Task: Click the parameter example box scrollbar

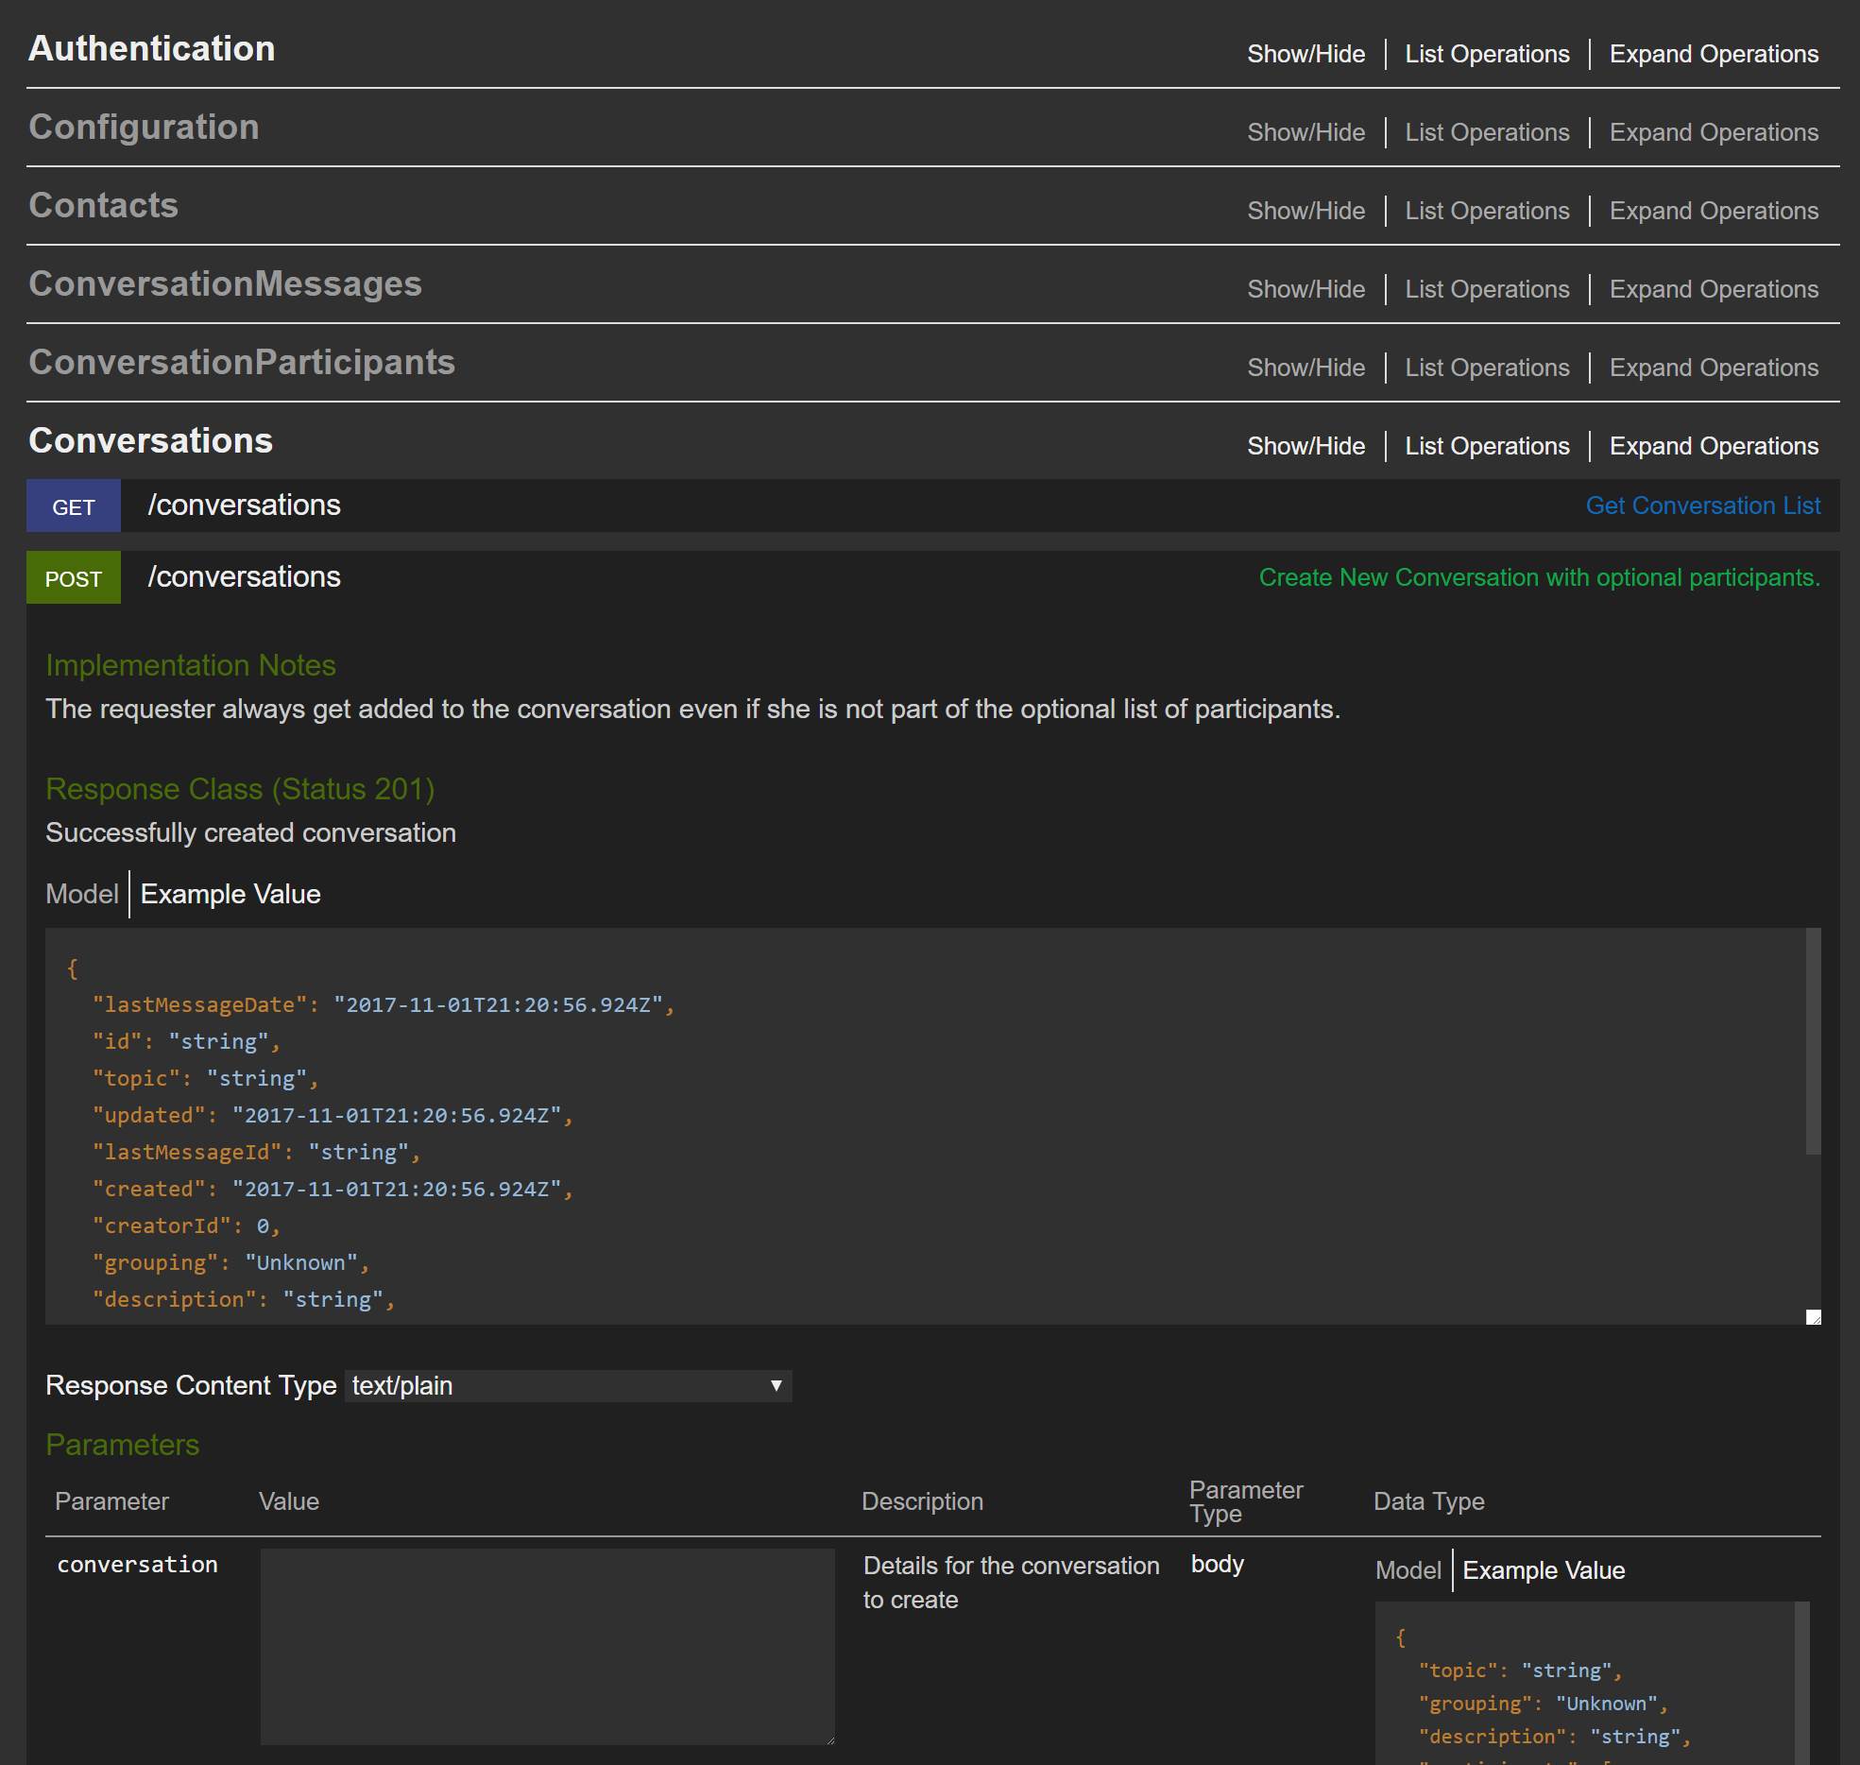Action: (x=1801, y=1684)
